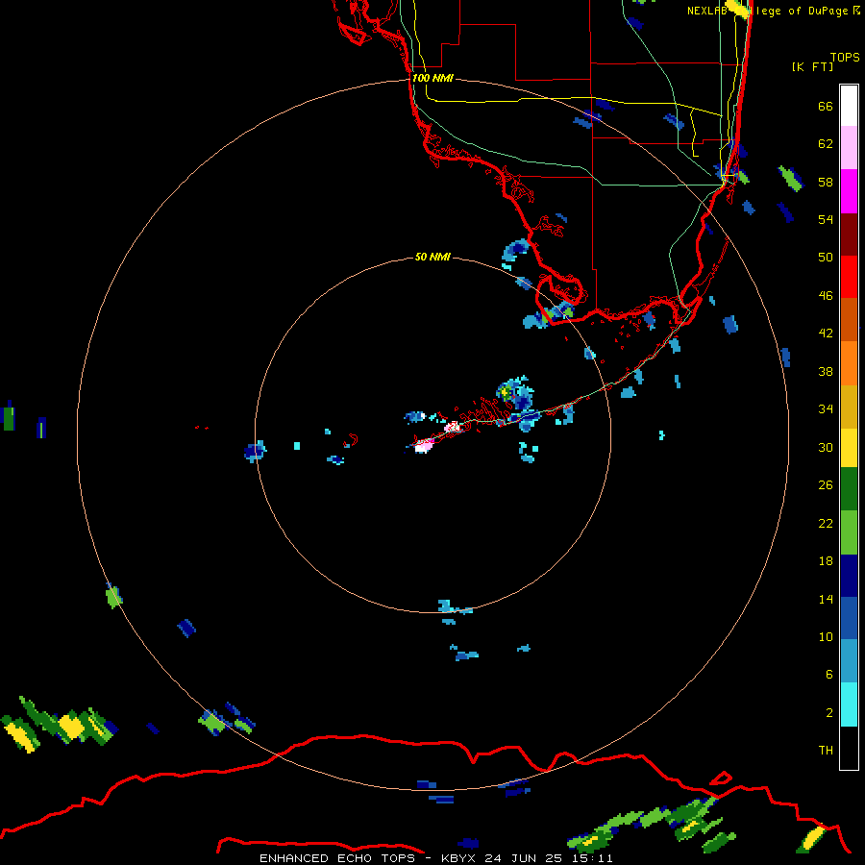Select the magenta swatch in the legend

tap(849, 191)
